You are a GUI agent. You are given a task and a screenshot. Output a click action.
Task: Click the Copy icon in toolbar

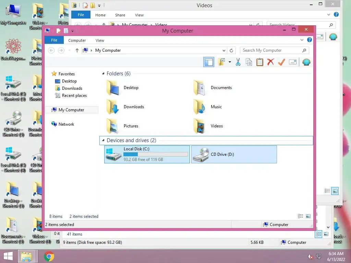(x=249, y=62)
